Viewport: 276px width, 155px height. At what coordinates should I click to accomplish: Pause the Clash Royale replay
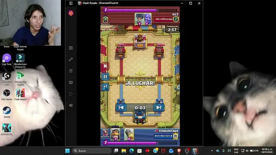point(105,77)
